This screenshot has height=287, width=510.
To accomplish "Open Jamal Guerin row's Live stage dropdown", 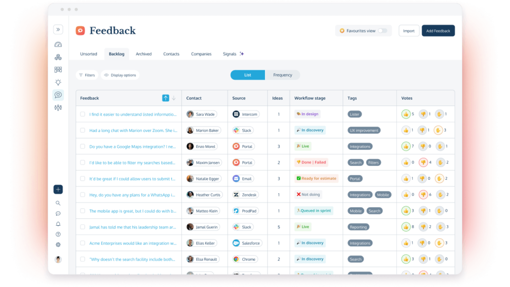I will pyautogui.click(x=303, y=227).
